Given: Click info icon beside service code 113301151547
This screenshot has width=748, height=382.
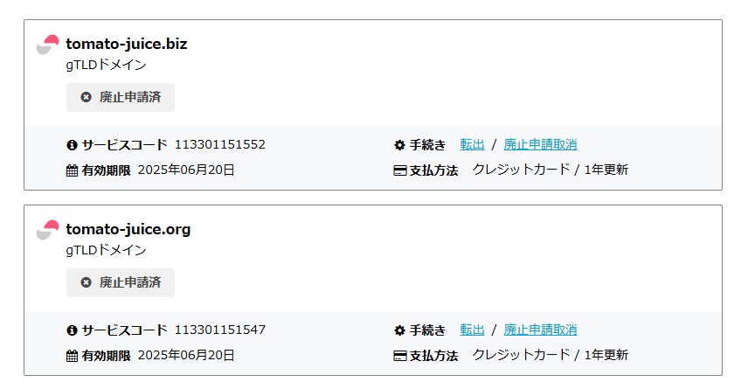Looking at the screenshot, I should (73, 330).
